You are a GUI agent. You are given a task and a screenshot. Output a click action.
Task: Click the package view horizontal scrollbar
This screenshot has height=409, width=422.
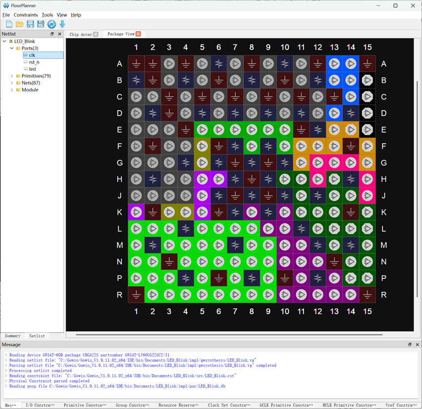[229, 335]
